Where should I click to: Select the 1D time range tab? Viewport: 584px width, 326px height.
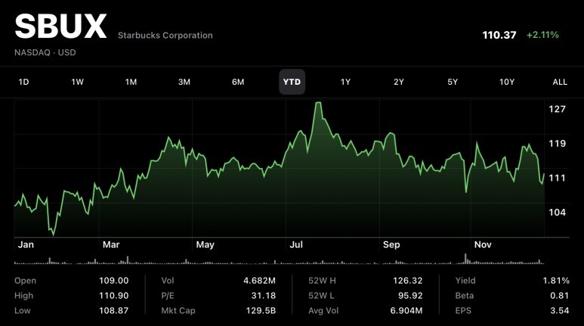pos(23,82)
